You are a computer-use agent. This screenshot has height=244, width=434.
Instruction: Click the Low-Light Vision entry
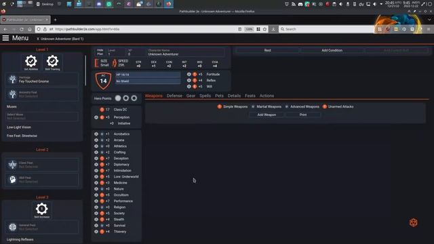(19, 127)
